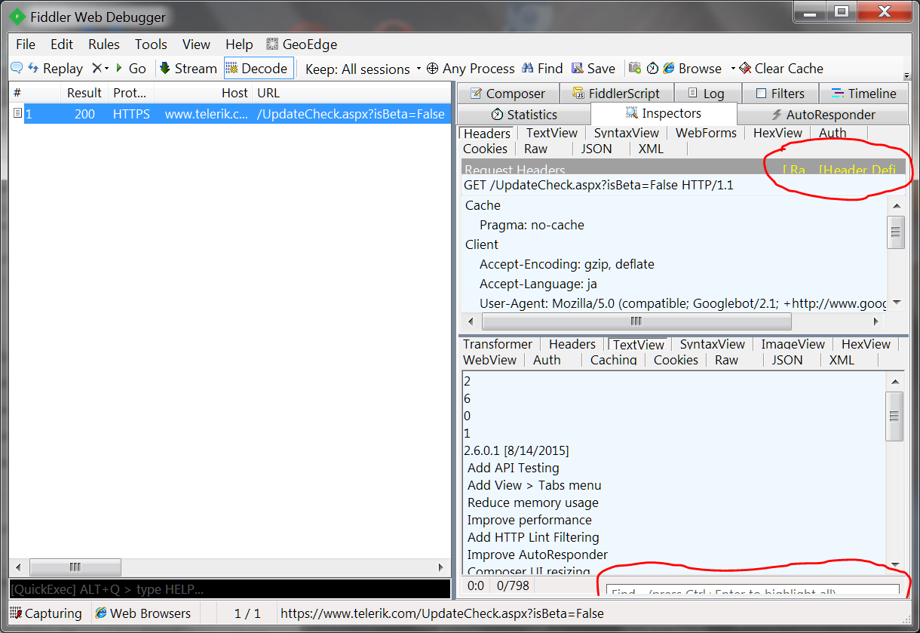Open the Edit menu
Viewport: 920px width, 633px height.
(62, 45)
